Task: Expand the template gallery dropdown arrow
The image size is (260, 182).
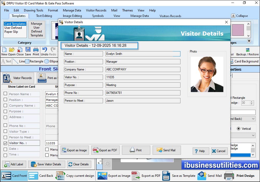Action: pos(249,41)
